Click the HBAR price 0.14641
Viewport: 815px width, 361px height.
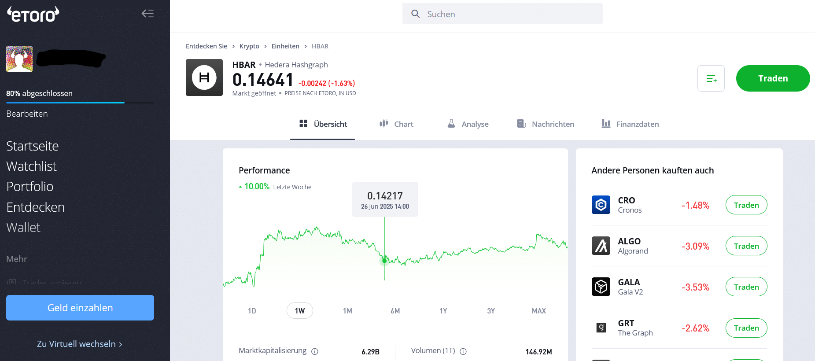click(263, 80)
